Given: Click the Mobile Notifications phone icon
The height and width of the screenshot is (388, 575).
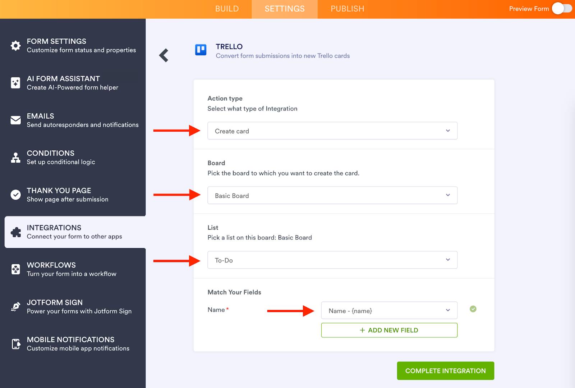Looking at the screenshot, I should 16,344.
